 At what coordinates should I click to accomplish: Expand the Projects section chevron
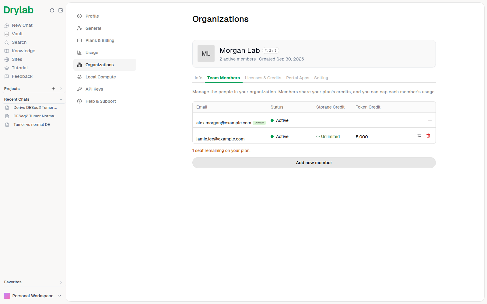(61, 89)
